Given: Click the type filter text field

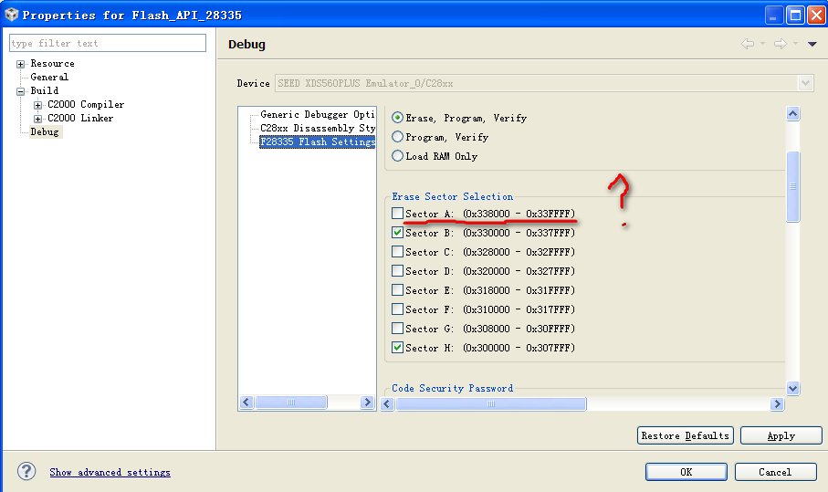Looking at the screenshot, I should 108,43.
